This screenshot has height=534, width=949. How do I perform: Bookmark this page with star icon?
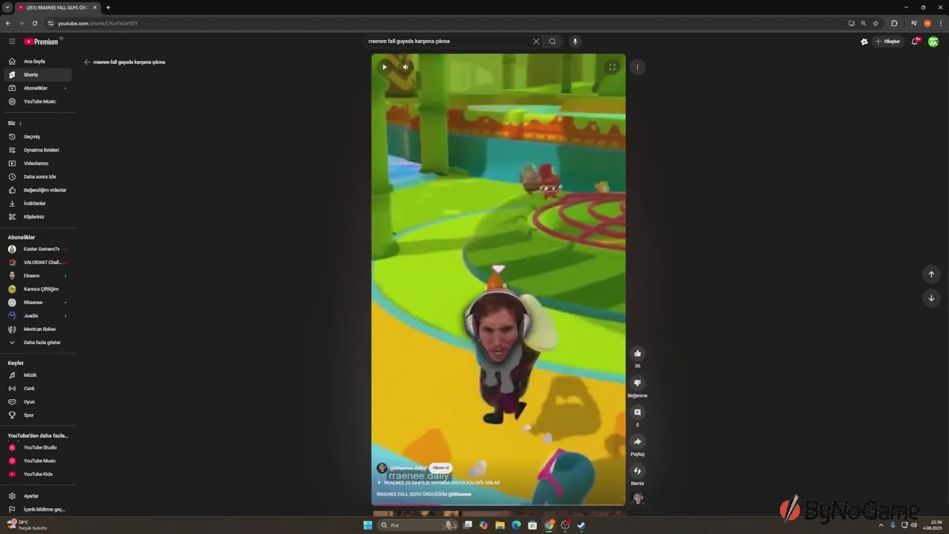(876, 23)
